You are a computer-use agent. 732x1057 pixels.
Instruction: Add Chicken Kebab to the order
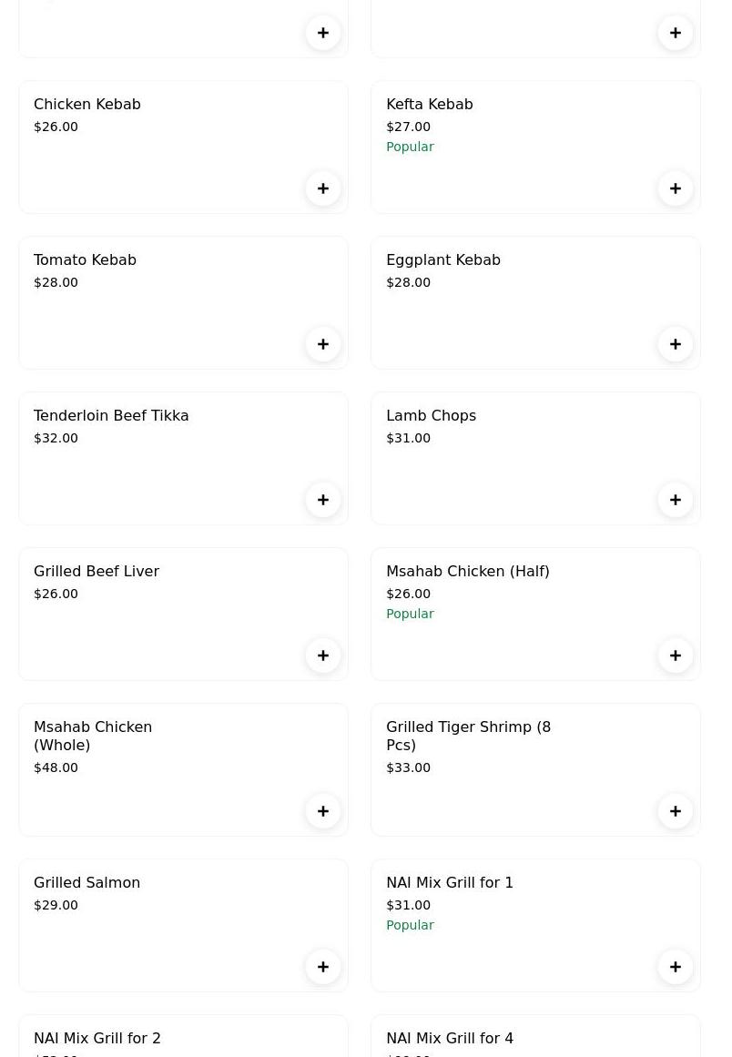(x=323, y=188)
